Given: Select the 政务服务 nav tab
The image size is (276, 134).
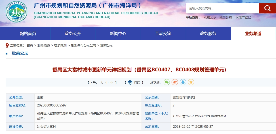Looking at the screenshot, I should coord(208,33).
